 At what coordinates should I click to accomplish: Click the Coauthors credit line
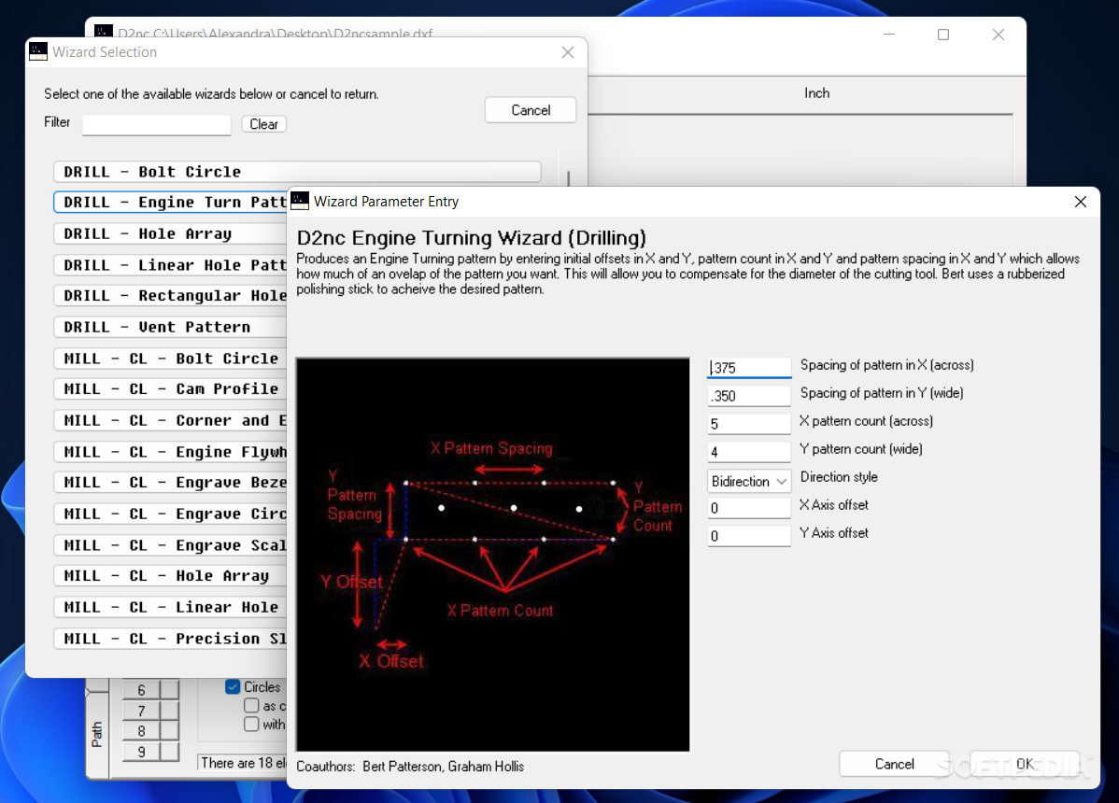[410, 767]
